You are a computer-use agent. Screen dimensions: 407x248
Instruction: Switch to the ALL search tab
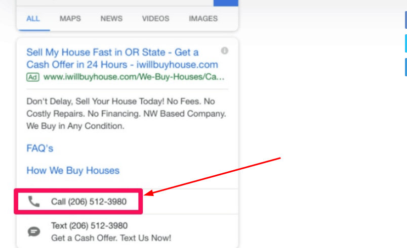pos(33,19)
